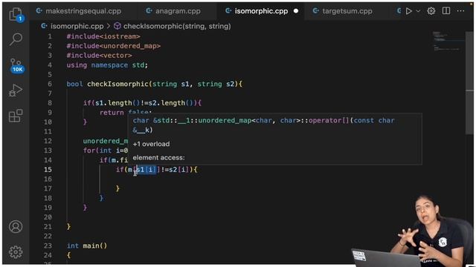The width and height of the screenshot is (476, 267).
Task: Click line number 23 in the gutter
Action: [x=48, y=245]
